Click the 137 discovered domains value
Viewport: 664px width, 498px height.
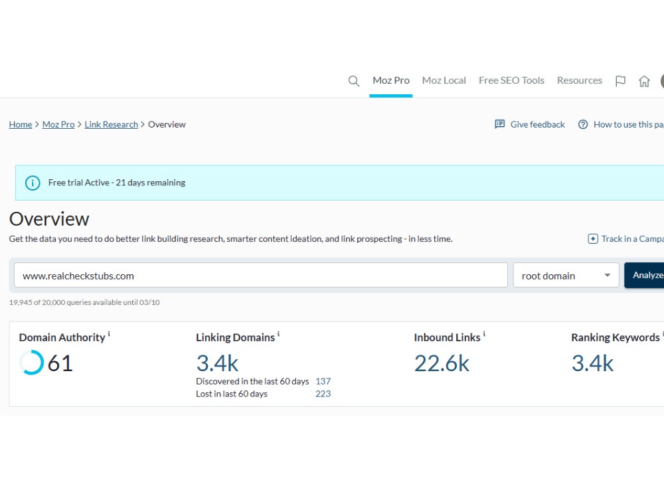pos(323,382)
